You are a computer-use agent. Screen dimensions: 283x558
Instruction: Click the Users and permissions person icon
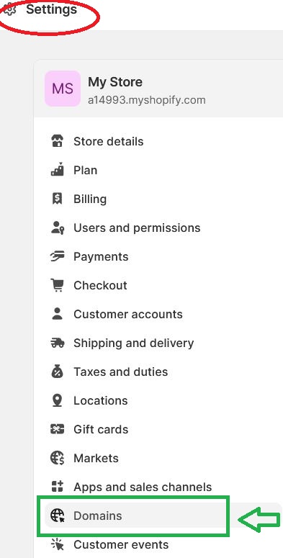[x=57, y=228]
